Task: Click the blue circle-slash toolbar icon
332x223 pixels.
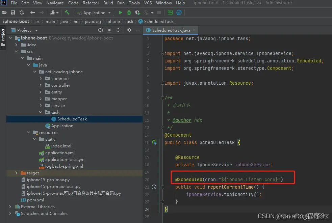Action: [x=179, y=13]
